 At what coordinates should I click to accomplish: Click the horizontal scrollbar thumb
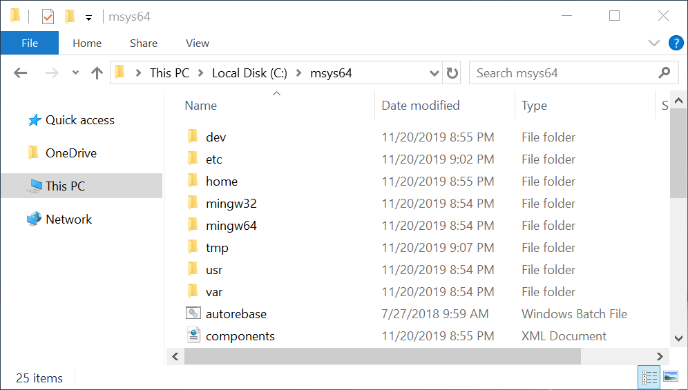[x=383, y=356]
